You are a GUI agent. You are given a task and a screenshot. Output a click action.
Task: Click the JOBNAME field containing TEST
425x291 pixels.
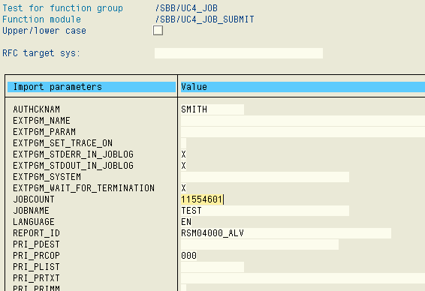click(265, 211)
